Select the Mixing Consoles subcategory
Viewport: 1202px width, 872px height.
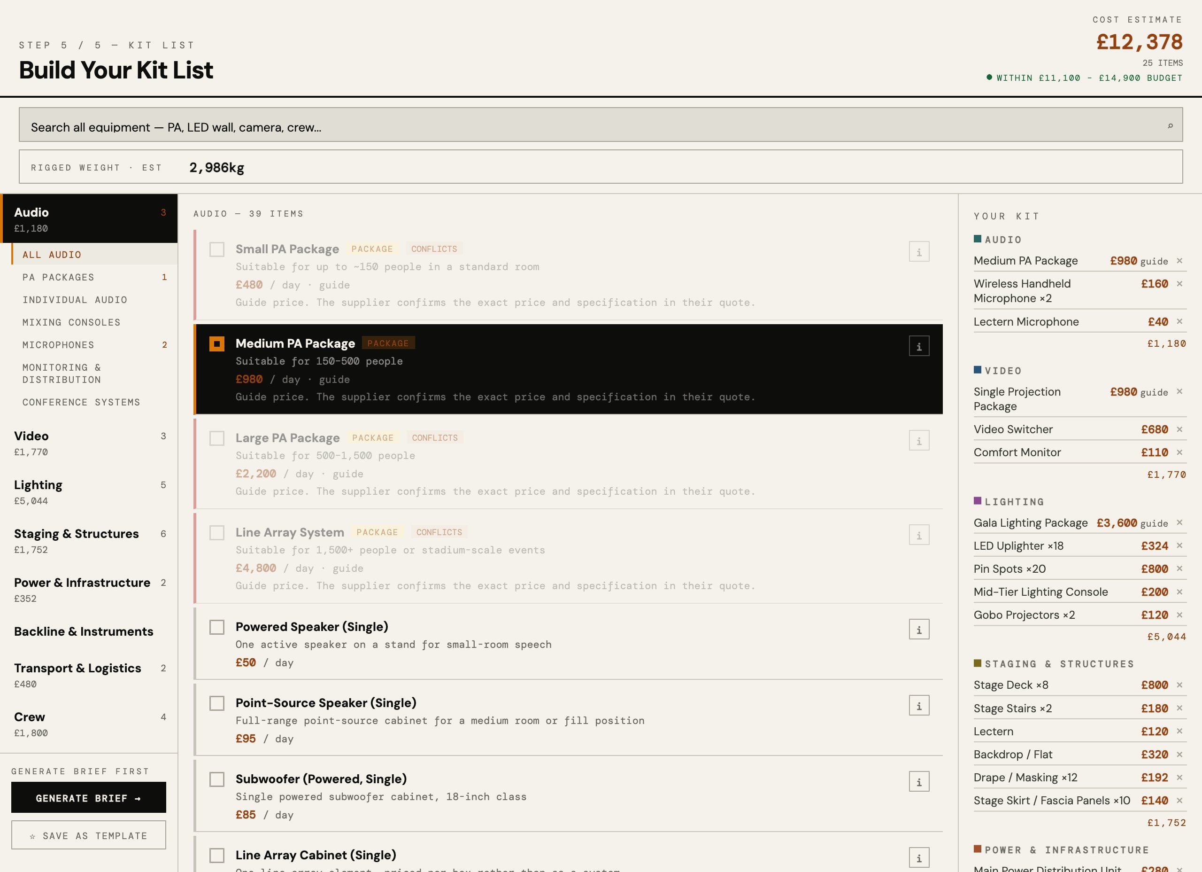[x=94, y=322]
